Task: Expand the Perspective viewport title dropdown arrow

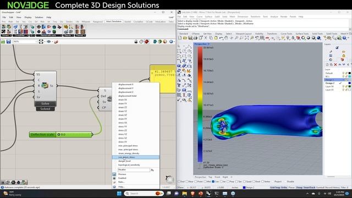Action: (x=209, y=44)
